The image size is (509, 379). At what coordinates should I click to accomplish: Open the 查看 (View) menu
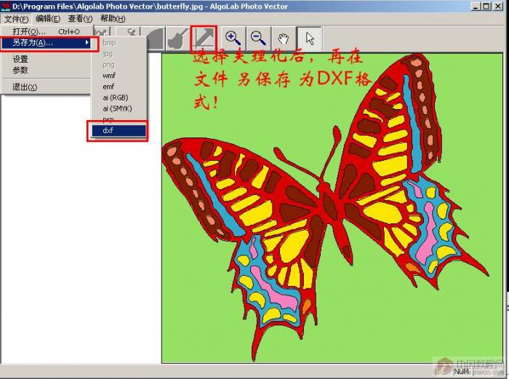tap(80, 19)
